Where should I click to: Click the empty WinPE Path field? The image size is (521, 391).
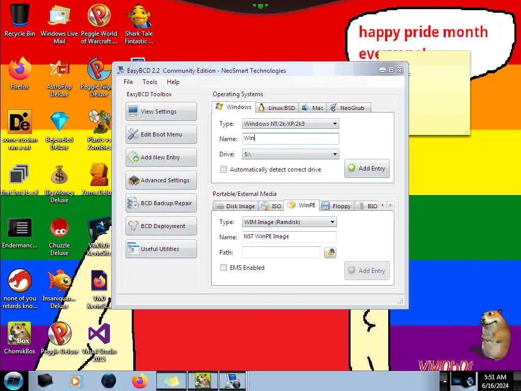click(281, 253)
